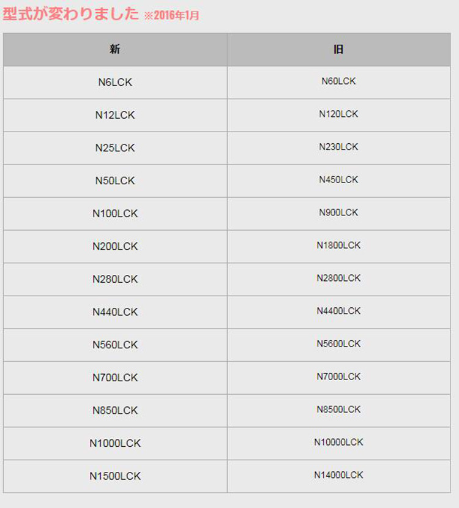Click the N8500LCK old model cell
This screenshot has width=459, height=508.
coord(338,409)
